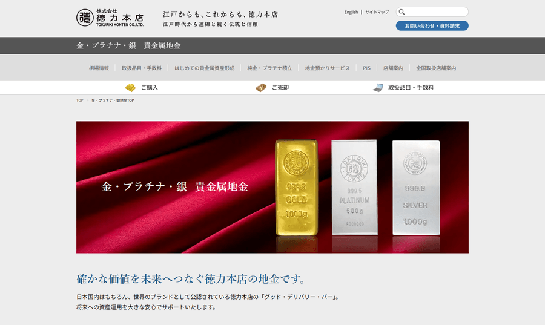Screen dimensions: 545x325
Task: Click paragraph mentioning グッド・デリバリー・バー
Action: click(208, 297)
